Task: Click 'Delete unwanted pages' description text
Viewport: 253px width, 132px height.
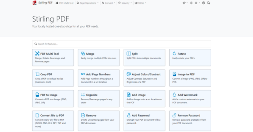Action: (x=97, y=121)
